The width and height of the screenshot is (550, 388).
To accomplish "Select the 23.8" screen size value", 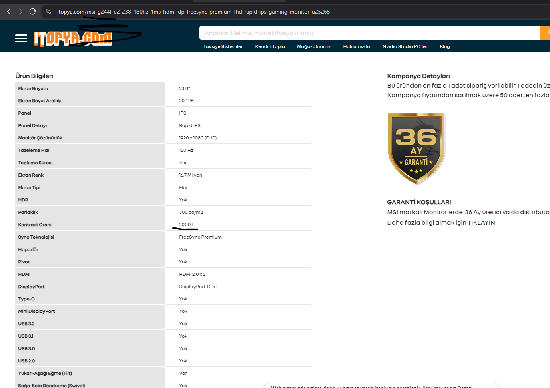I will coord(185,88).
